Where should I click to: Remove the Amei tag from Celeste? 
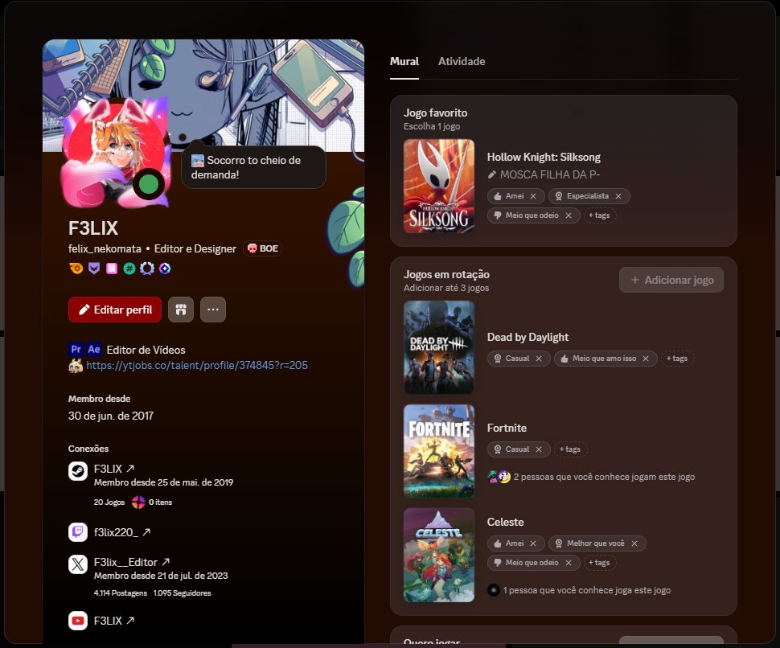click(533, 543)
